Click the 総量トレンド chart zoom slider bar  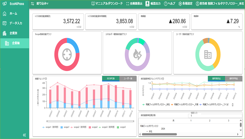tap(90, 121)
